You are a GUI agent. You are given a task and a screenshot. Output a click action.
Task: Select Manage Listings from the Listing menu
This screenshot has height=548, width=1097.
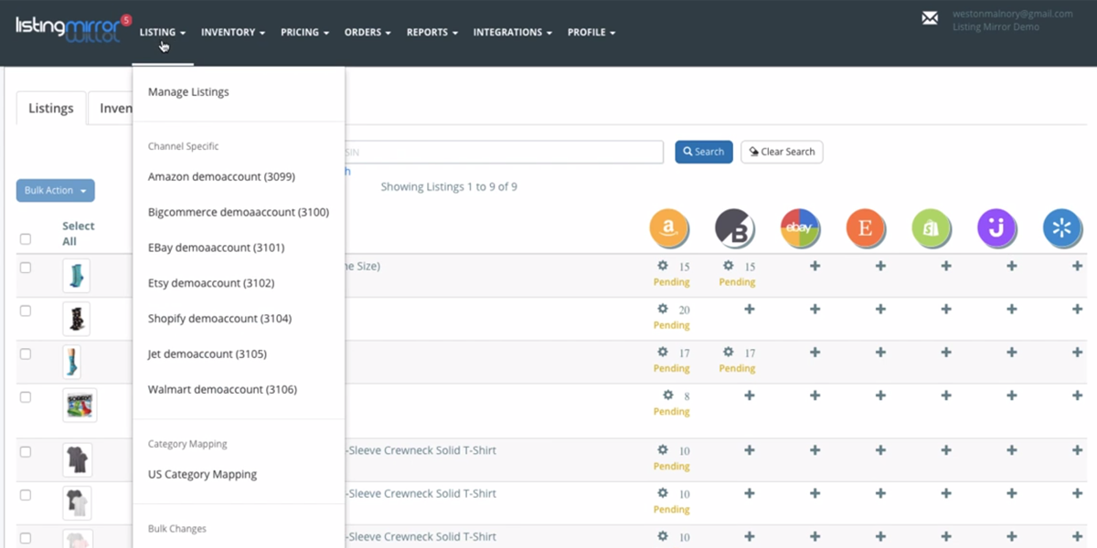[189, 91]
